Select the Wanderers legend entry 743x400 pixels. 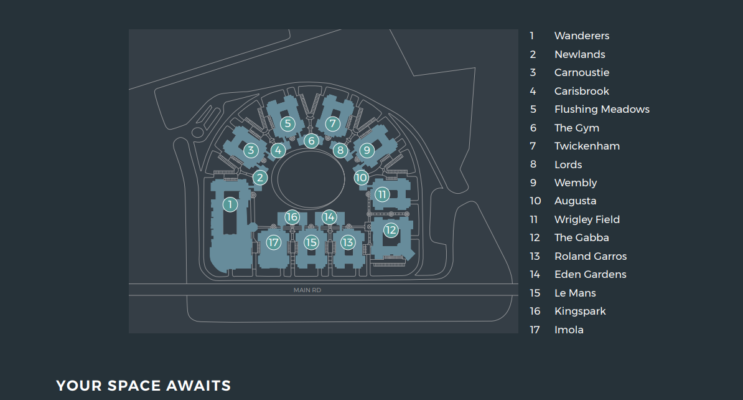coord(581,36)
